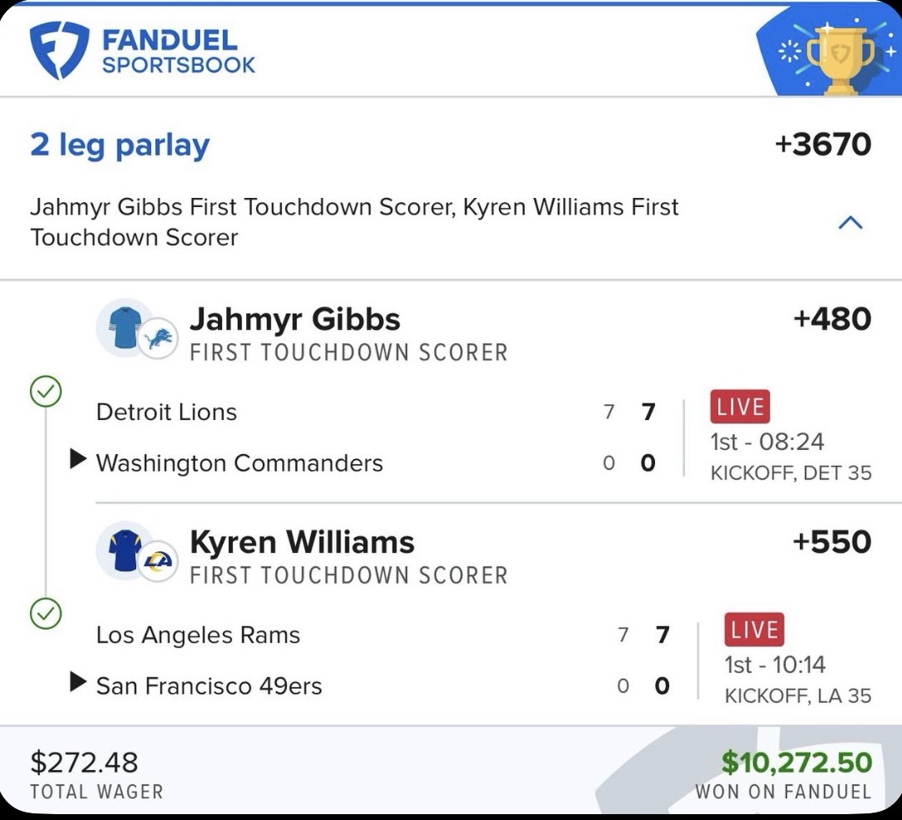Click Kyren Williams jersey icon
This screenshot has width=902, height=820.
[x=122, y=548]
